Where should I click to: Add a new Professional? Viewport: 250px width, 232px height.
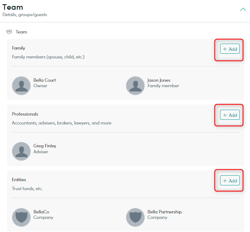[x=230, y=115]
